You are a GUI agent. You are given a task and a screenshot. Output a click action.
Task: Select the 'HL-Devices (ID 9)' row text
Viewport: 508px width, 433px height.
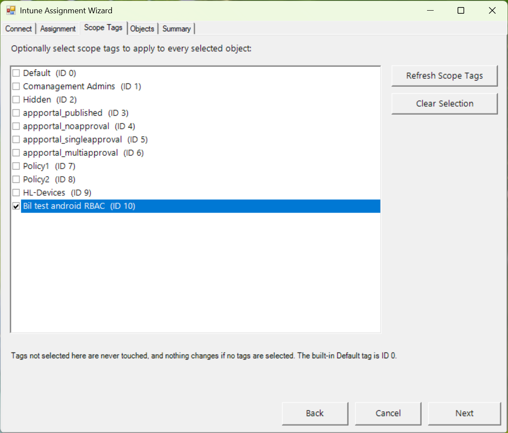click(x=57, y=193)
